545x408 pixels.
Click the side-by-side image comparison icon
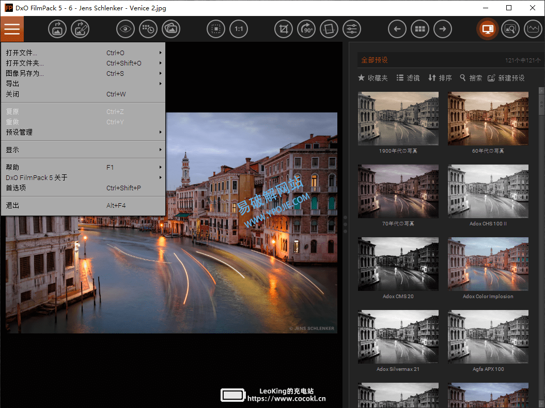click(172, 29)
